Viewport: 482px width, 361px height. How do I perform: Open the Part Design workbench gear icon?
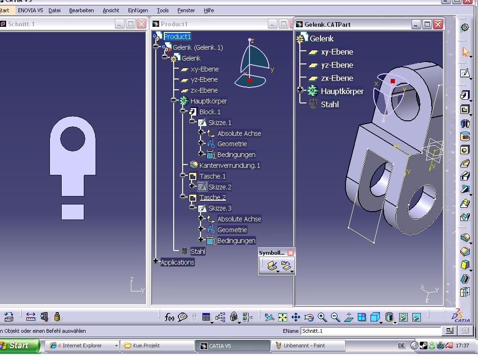(465, 28)
